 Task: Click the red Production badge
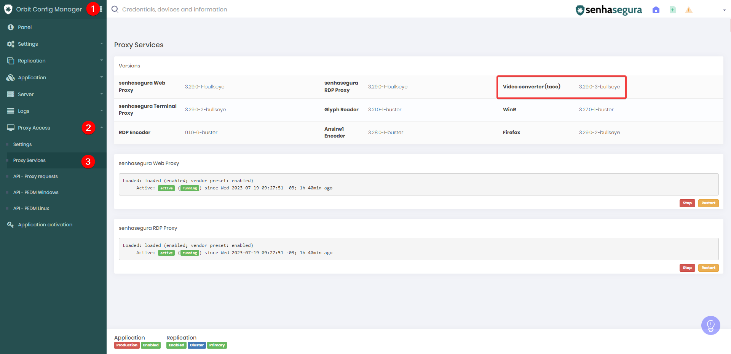point(127,345)
